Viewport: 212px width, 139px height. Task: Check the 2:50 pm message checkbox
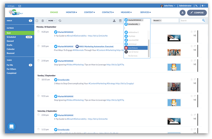[x=39, y=61]
